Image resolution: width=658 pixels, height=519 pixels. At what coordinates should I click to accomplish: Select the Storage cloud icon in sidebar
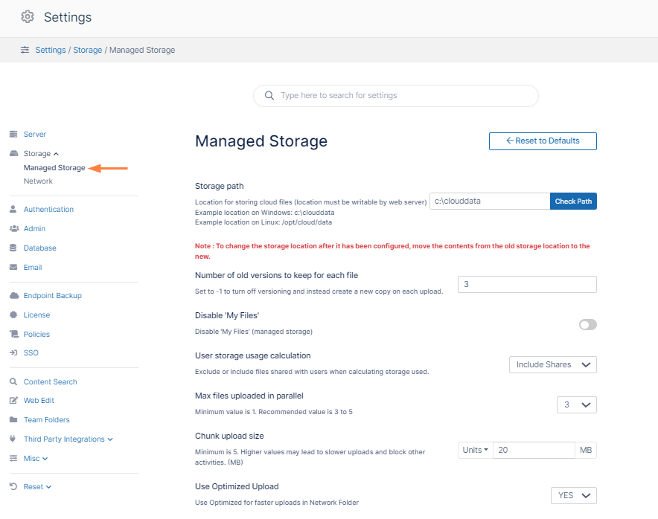point(15,153)
